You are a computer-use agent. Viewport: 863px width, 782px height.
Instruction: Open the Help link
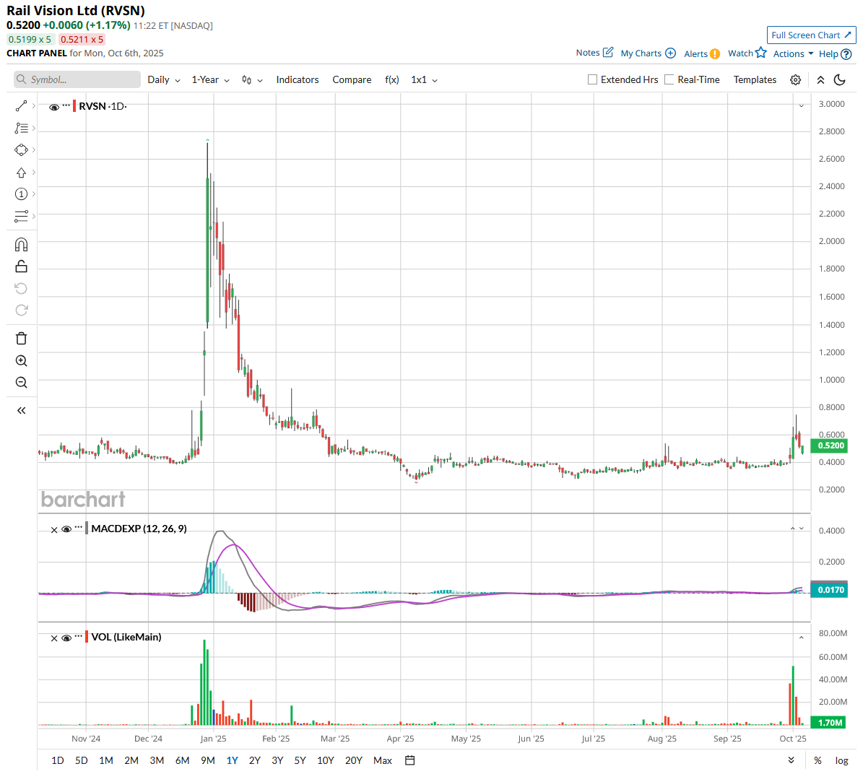click(835, 54)
